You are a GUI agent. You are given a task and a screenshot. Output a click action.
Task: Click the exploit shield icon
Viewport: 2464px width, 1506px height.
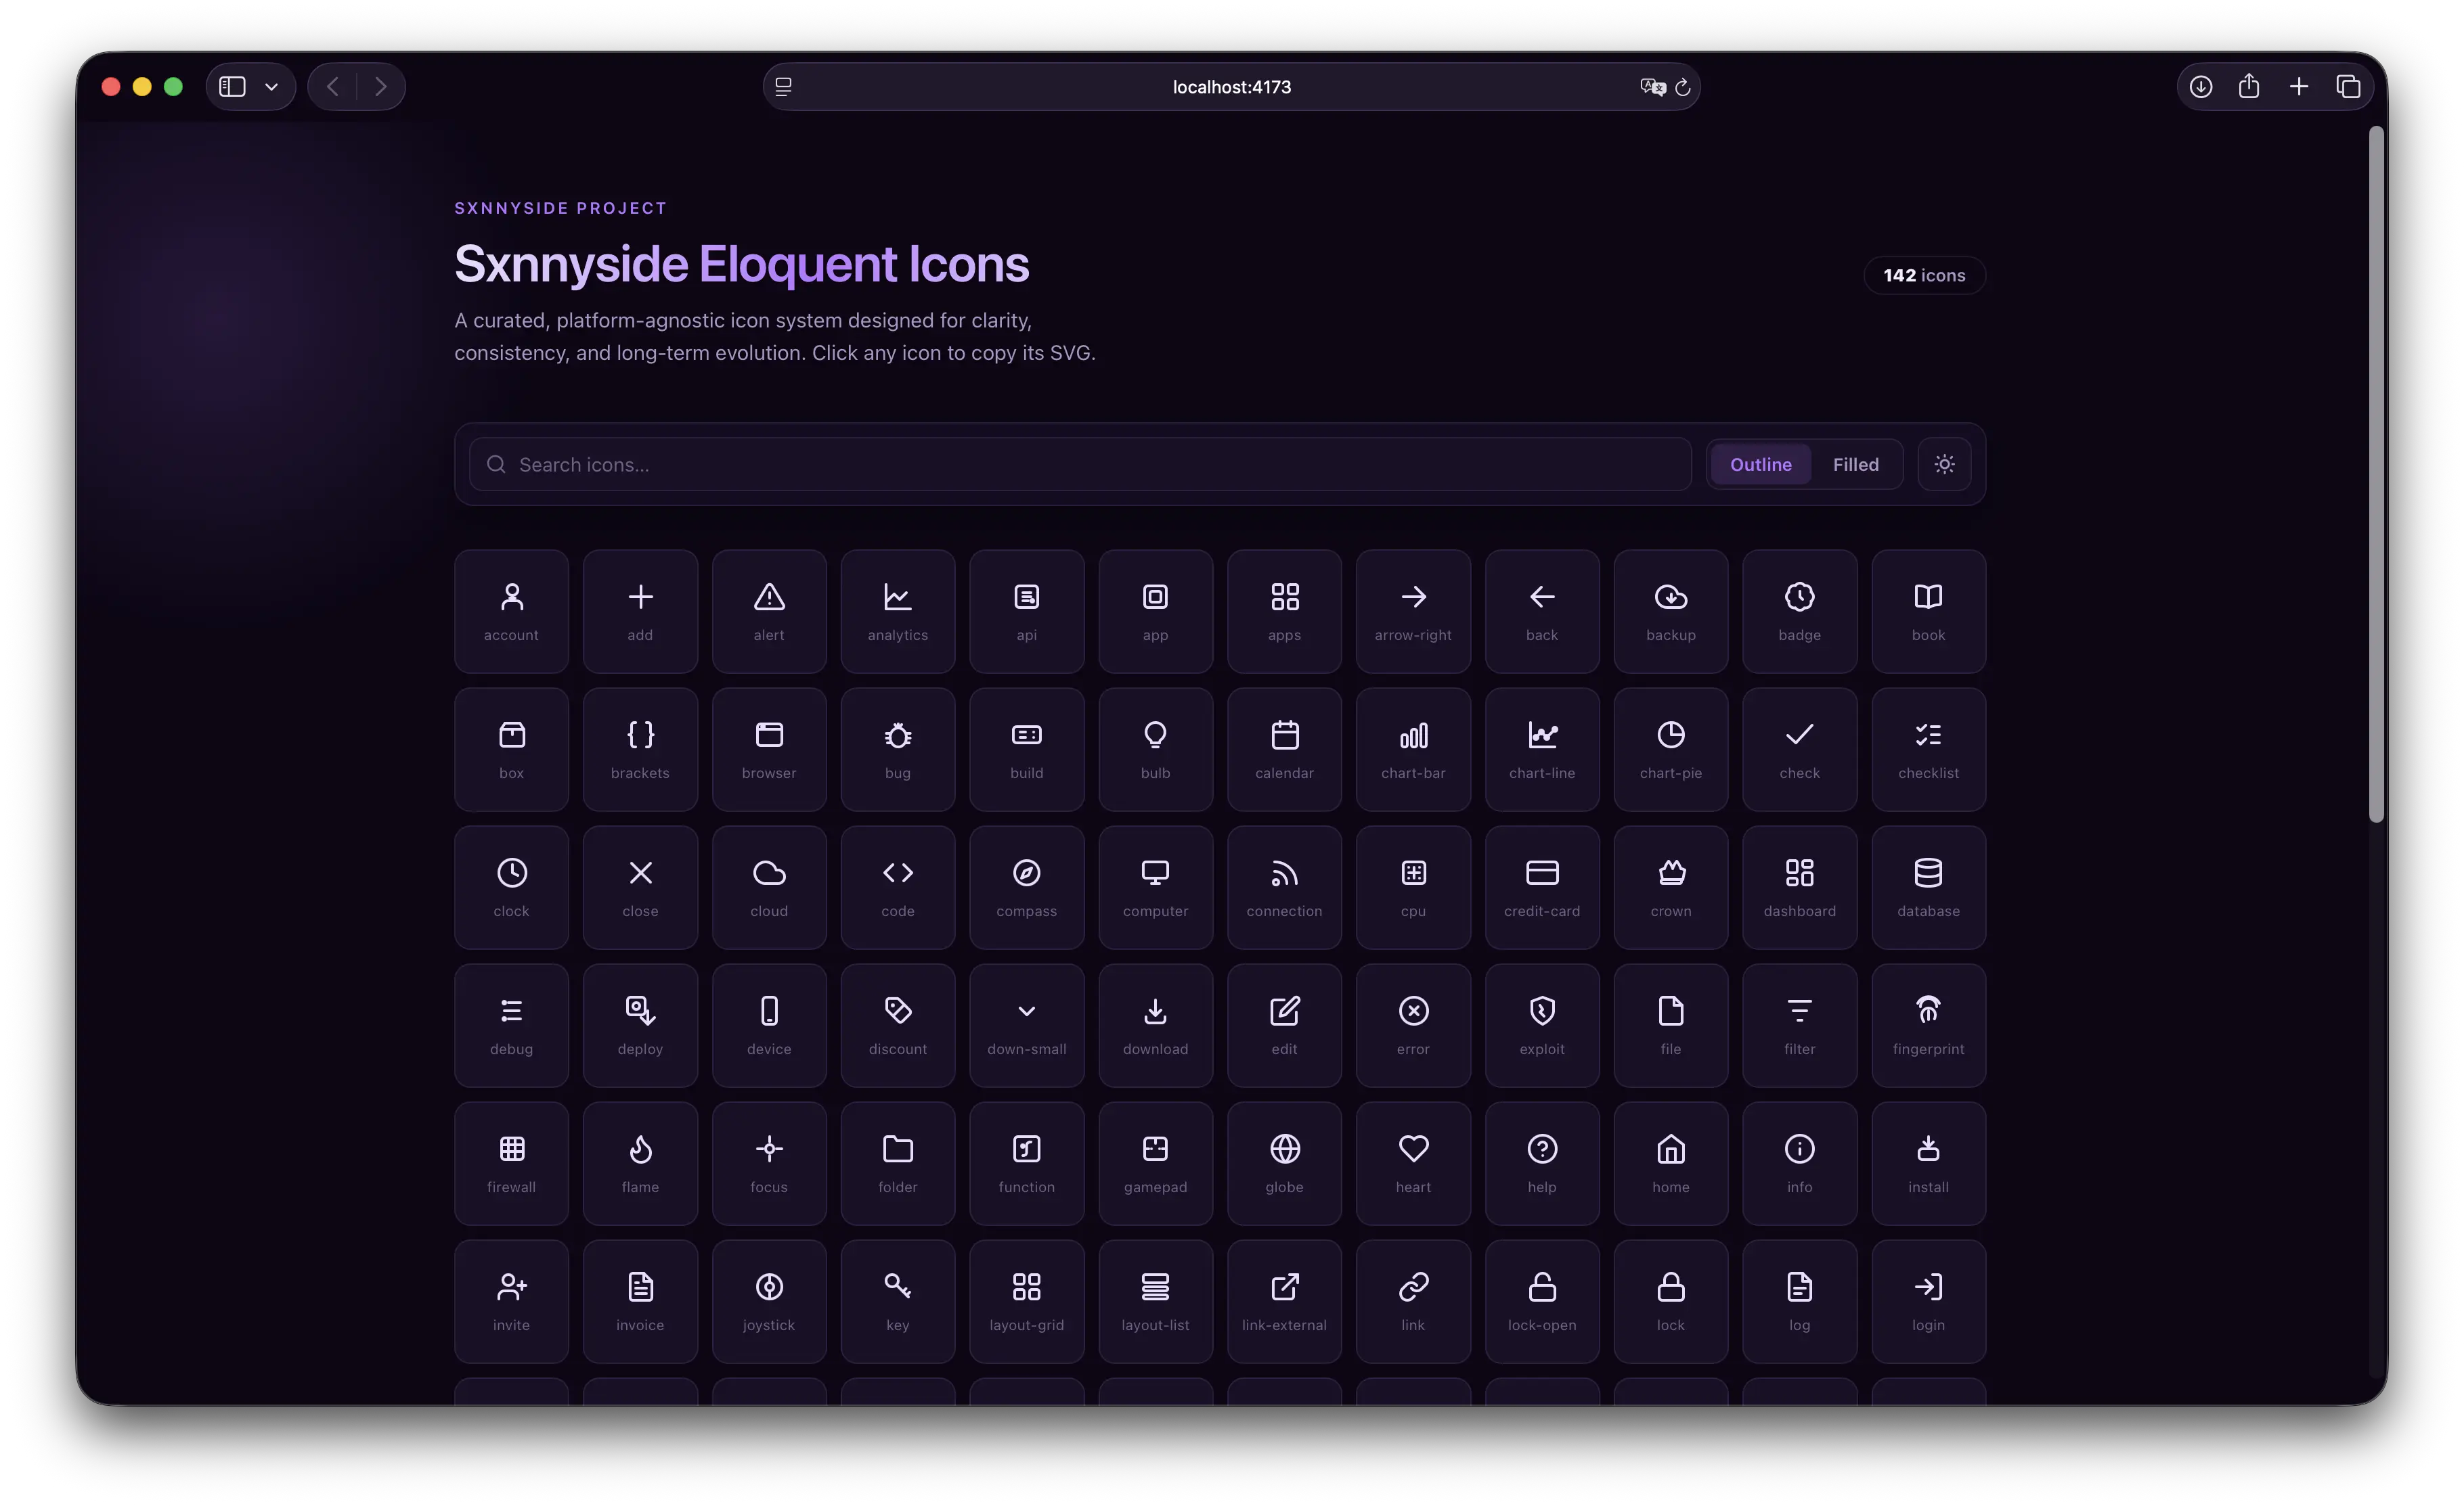click(x=1542, y=1024)
